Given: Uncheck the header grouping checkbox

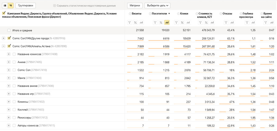Looking at the screenshot, I should click(x=3, y=13).
